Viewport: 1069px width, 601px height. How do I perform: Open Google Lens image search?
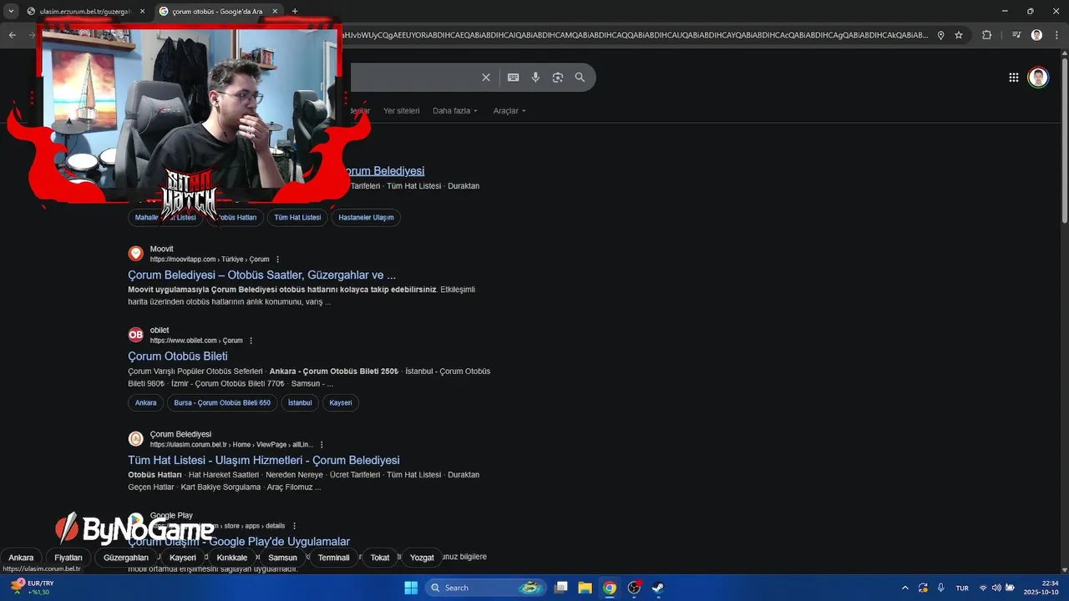[558, 78]
